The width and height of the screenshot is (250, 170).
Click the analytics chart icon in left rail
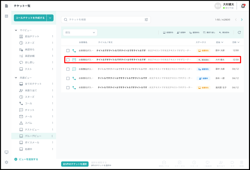point(6,16)
